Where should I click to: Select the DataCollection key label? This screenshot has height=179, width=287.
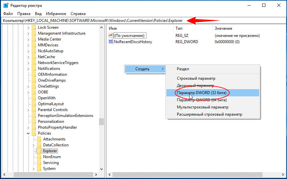coord(56,145)
